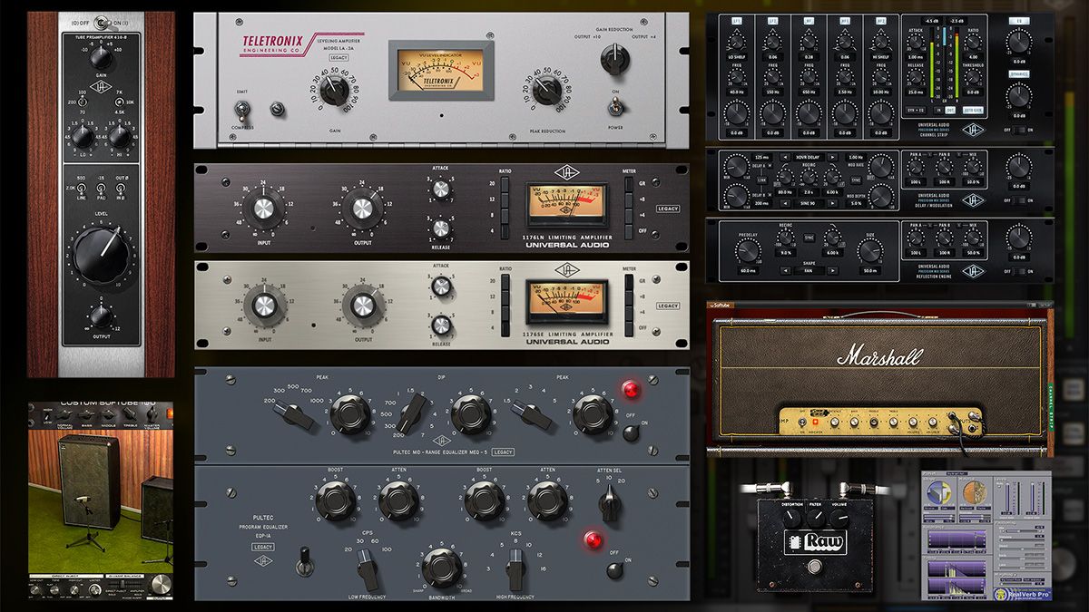The height and width of the screenshot is (612, 1089).
Task: Set 1176LN meter to GR
Action: 629,186
